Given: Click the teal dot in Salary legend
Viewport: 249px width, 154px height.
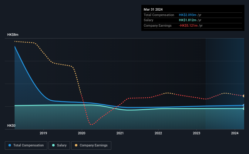Looking at the screenshot, I should tap(53, 145).
